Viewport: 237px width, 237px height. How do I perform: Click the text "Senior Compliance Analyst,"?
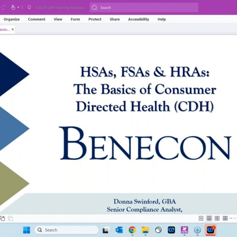145,210
